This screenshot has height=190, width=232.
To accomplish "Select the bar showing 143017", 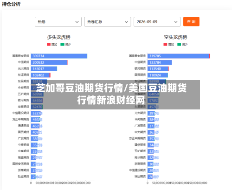I will [x=44, y=69].
